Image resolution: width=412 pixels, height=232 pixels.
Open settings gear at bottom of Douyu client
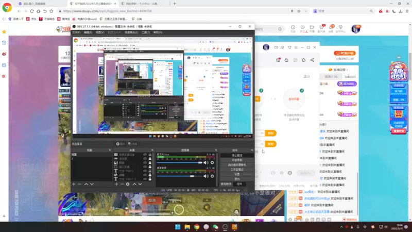click(290, 173)
